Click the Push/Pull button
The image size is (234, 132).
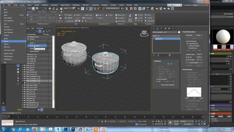click(189, 35)
